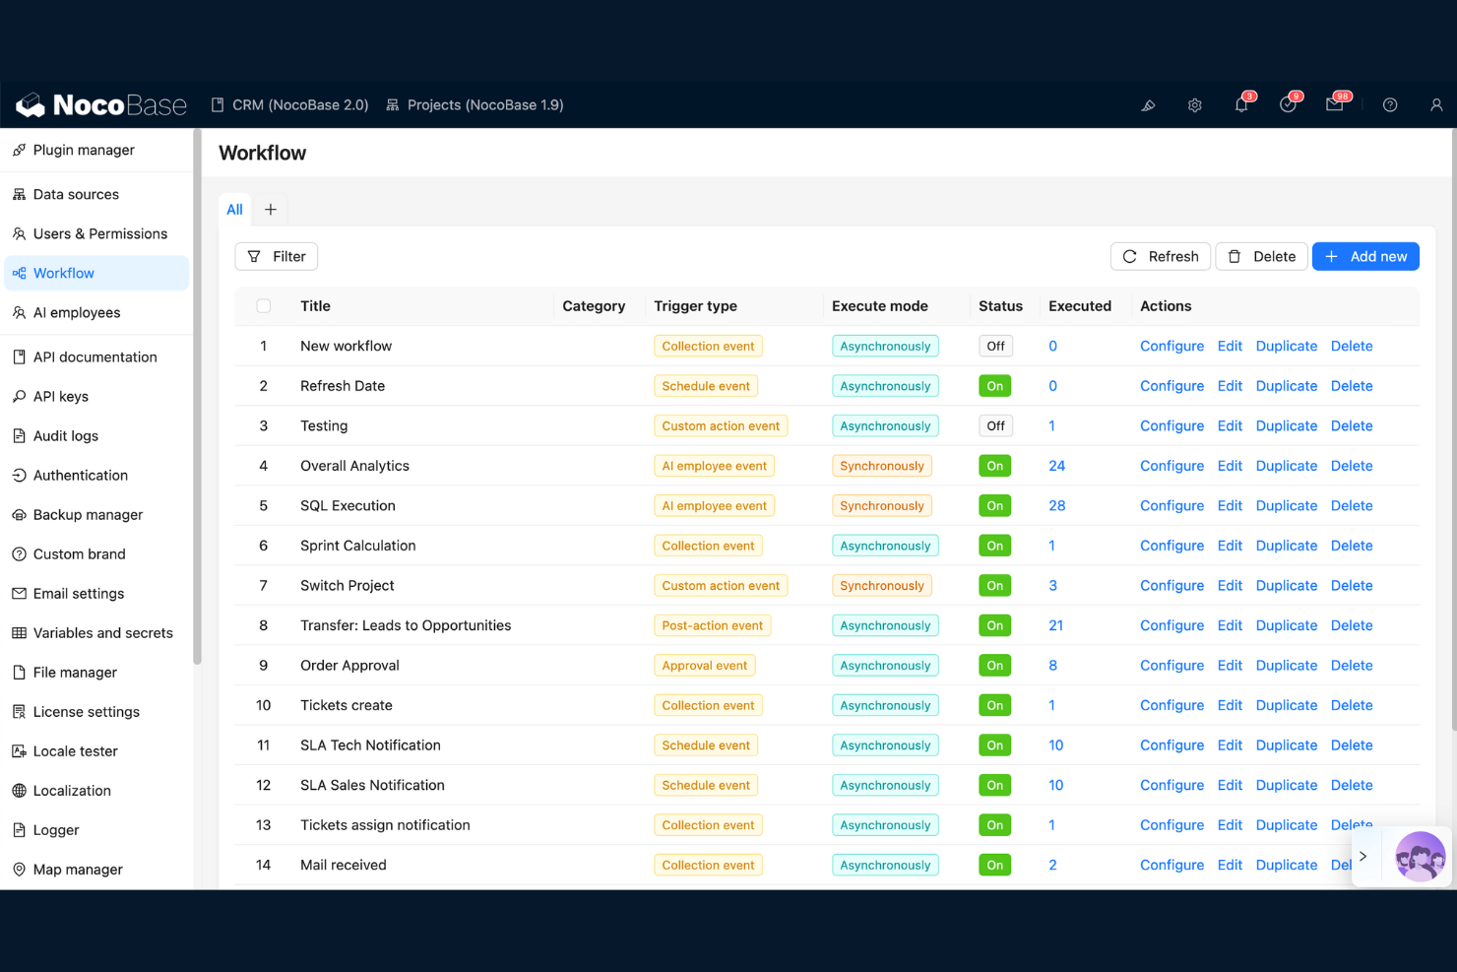This screenshot has height=972, width=1457.
Task: Click the assistant expand chevron near bottom right
Action: point(1364,856)
